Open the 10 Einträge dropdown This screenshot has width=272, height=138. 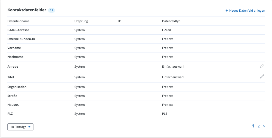click(x=20, y=127)
